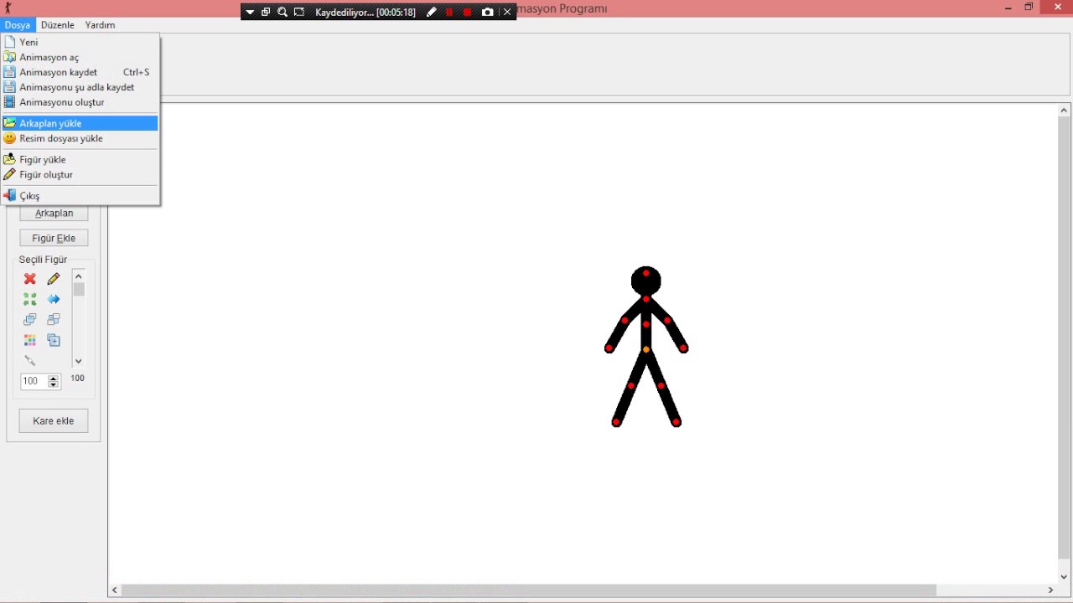This screenshot has height=603, width=1073.
Task: Click the Kare ekle button
Action: point(54,420)
